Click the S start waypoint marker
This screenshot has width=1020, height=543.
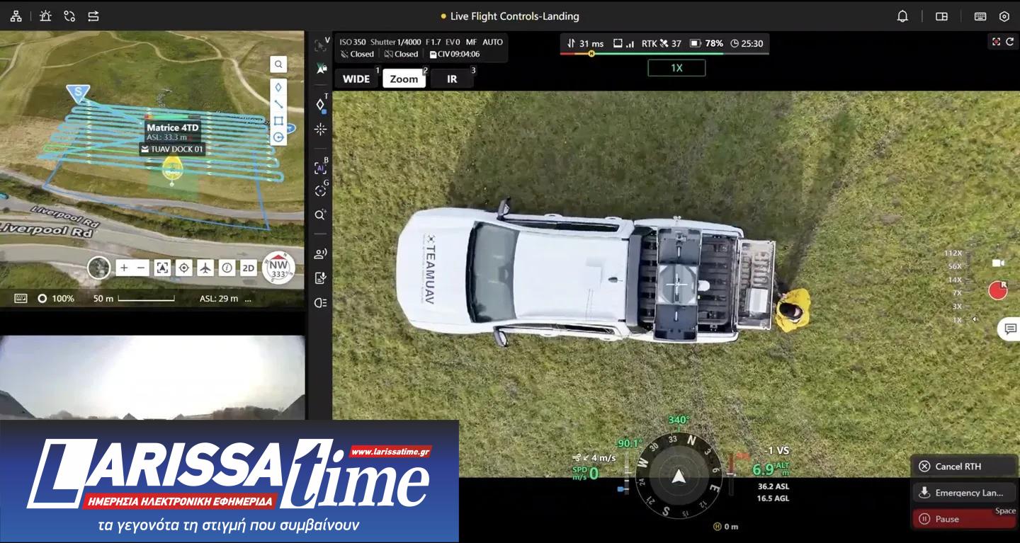[77, 93]
